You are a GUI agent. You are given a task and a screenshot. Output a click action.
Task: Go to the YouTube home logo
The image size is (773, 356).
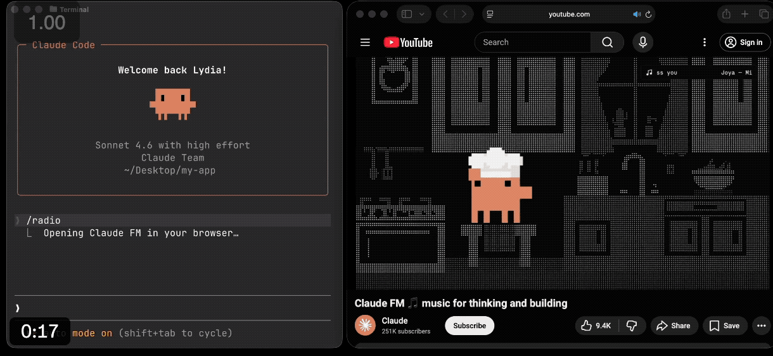click(408, 42)
